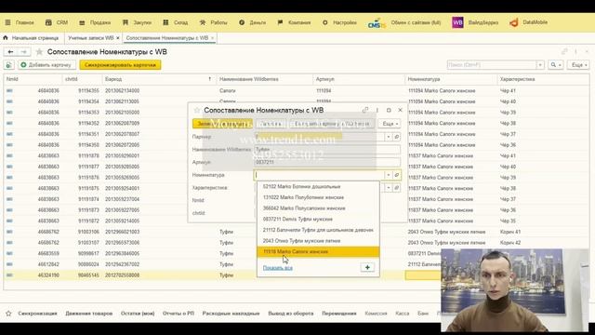Click the row icon for barcode 2012702558008
This screenshot has width=595, height=335.
click(9, 275)
